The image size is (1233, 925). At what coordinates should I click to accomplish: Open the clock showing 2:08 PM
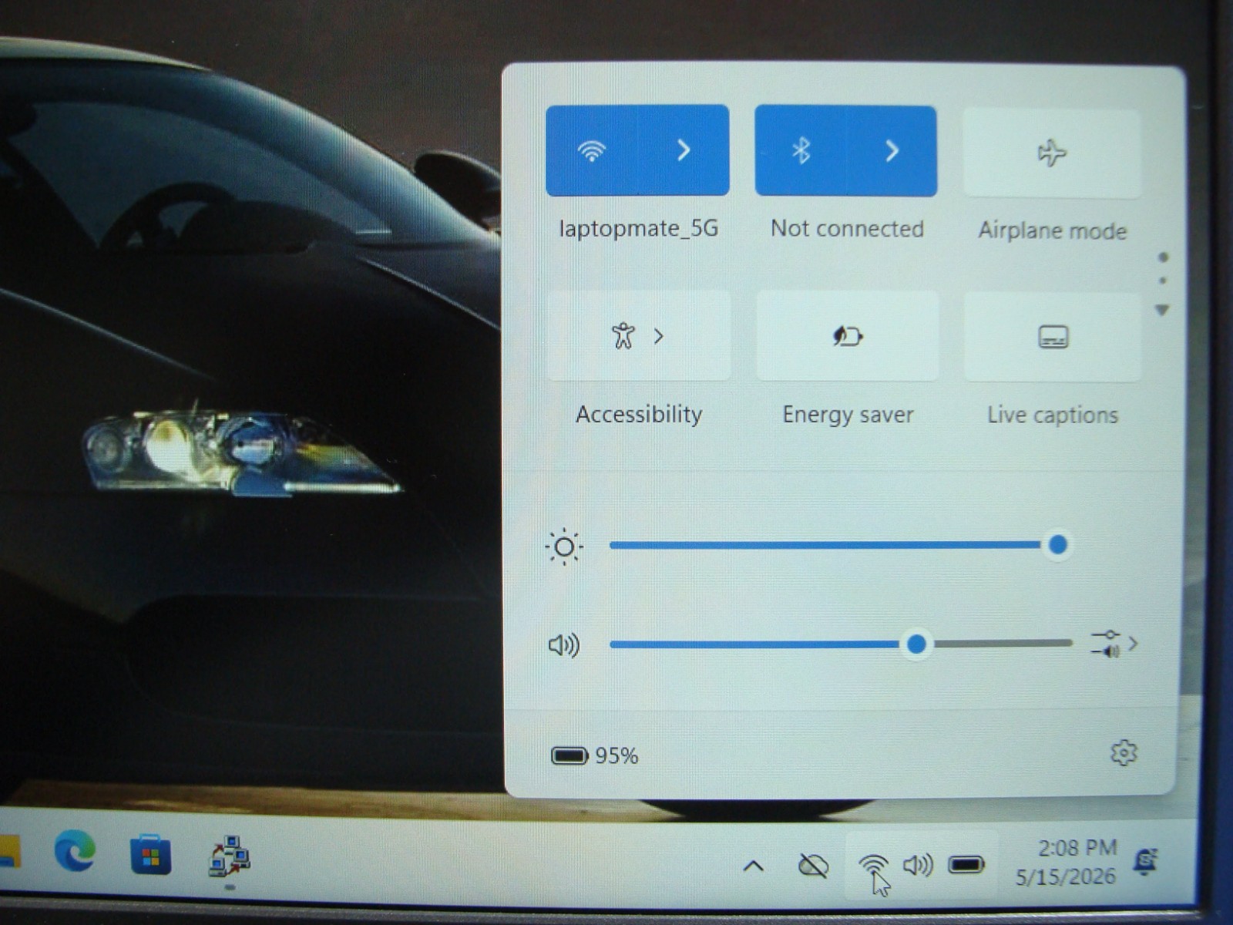click(1066, 862)
